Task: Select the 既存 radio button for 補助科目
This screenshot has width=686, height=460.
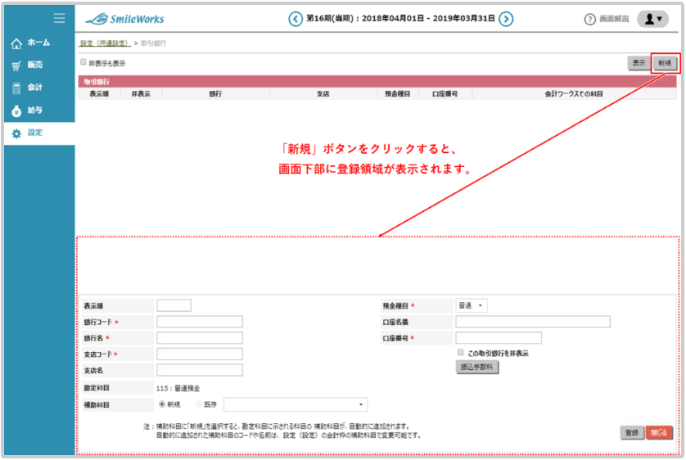Action: pos(199,404)
